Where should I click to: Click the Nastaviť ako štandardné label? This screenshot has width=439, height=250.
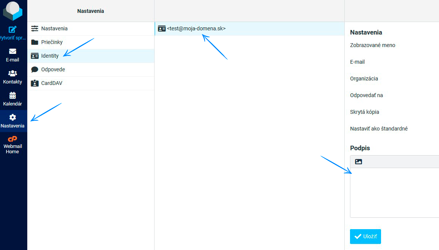point(379,129)
